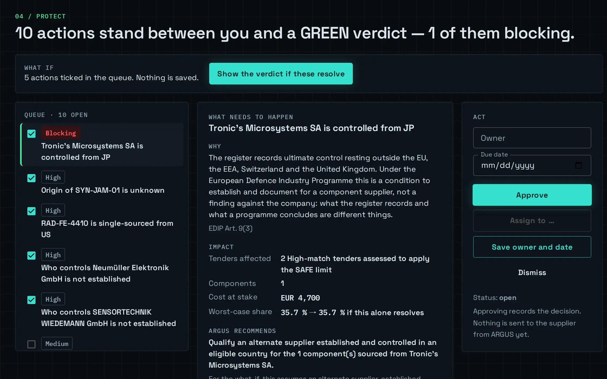Untick the Neumüller Elektronik GmbH checkbox
The height and width of the screenshot is (379, 607).
[x=31, y=255]
